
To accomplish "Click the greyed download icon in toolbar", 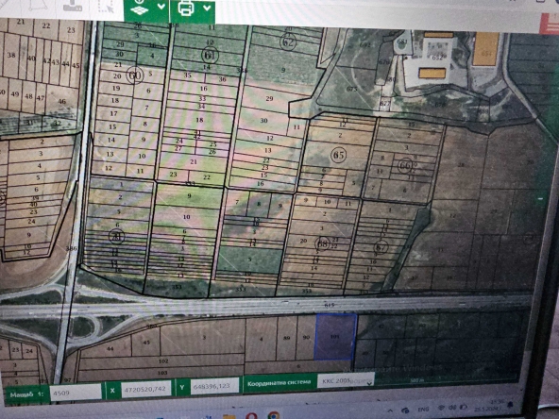I will [73, 6].
